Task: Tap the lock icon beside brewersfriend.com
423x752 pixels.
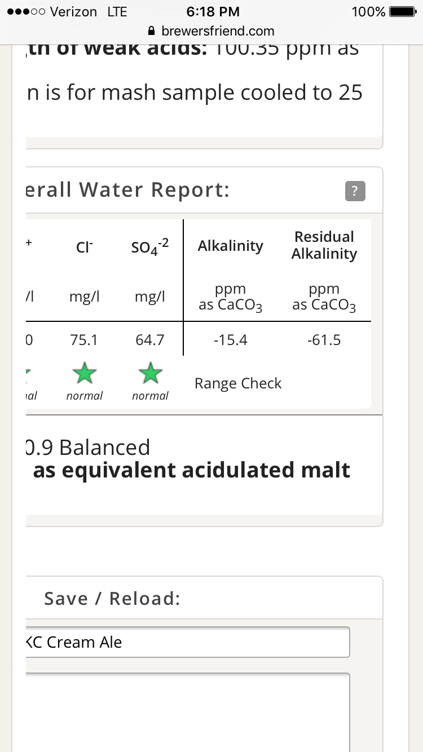Action: (x=151, y=31)
